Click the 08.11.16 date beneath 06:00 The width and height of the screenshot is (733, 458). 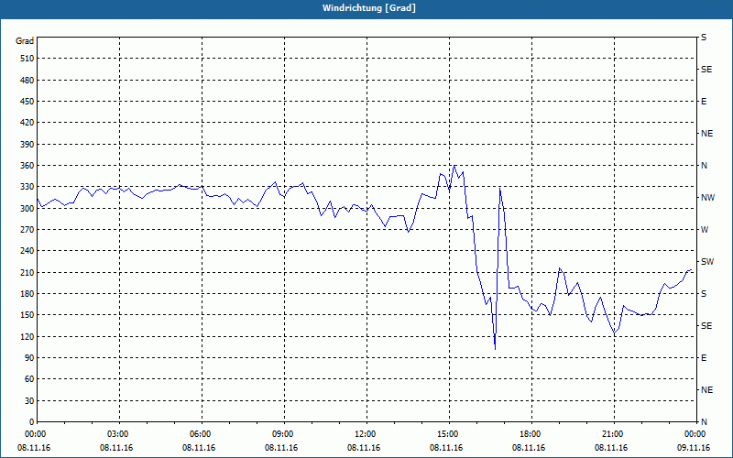click(199, 447)
